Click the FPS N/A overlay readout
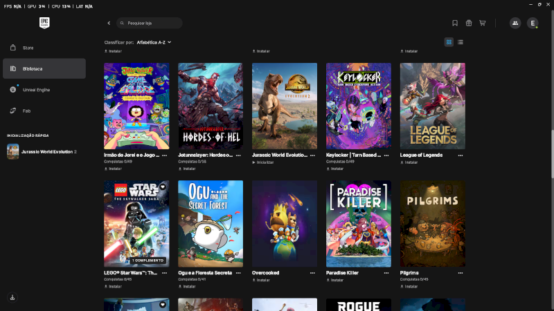The image size is (554, 311). coord(12,6)
